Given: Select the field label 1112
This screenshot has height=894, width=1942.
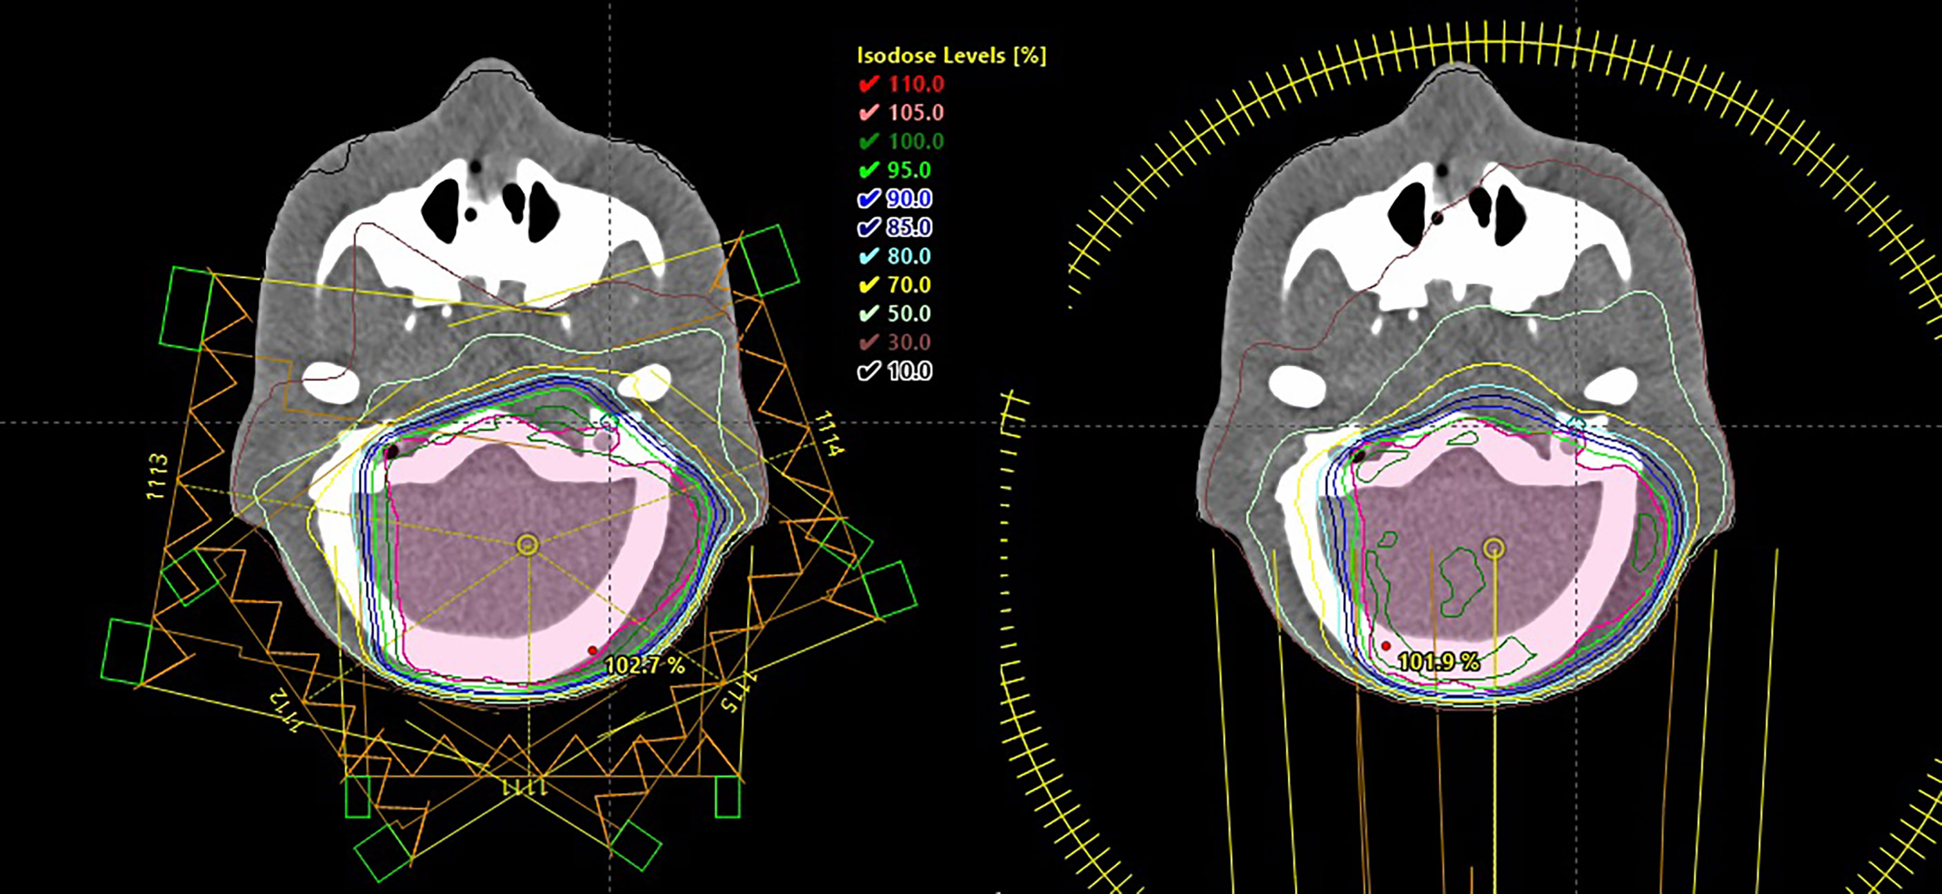Looking at the screenshot, I should coord(286,710).
